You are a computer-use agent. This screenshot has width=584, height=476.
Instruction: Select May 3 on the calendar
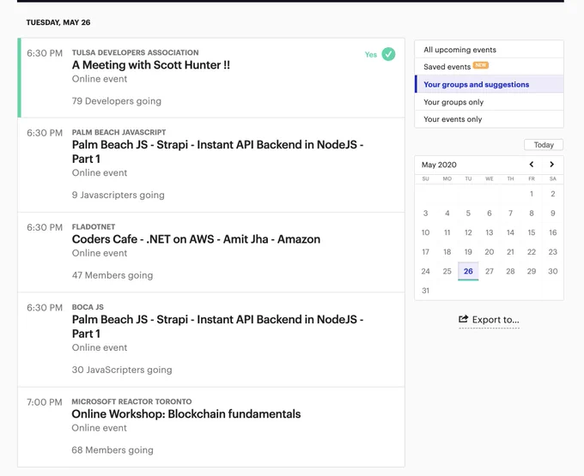tap(425, 213)
